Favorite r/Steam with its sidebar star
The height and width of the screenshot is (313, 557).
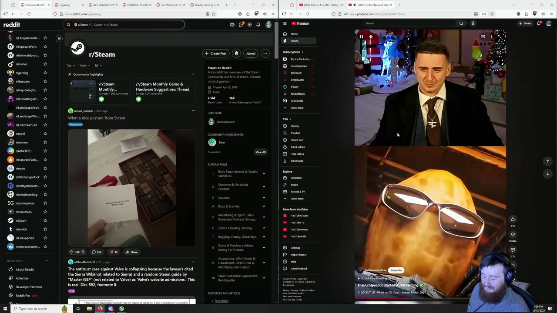click(x=45, y=221)
